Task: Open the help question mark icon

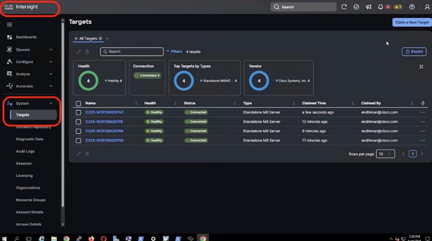Action: pyautogui.click(x=412, y=7)
